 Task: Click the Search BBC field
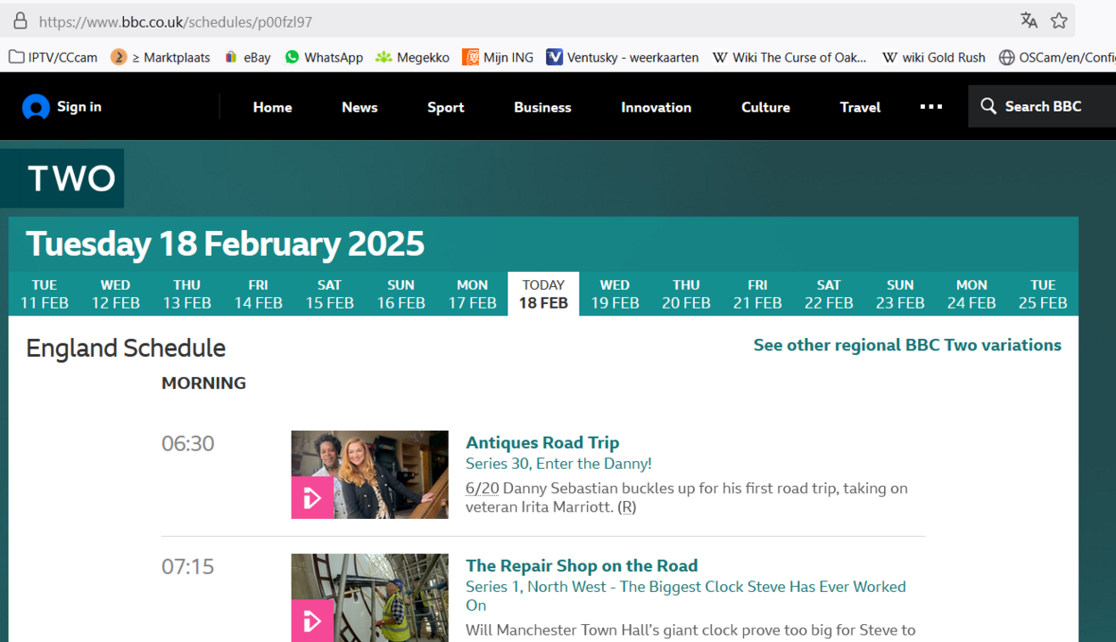(1042, 107)
